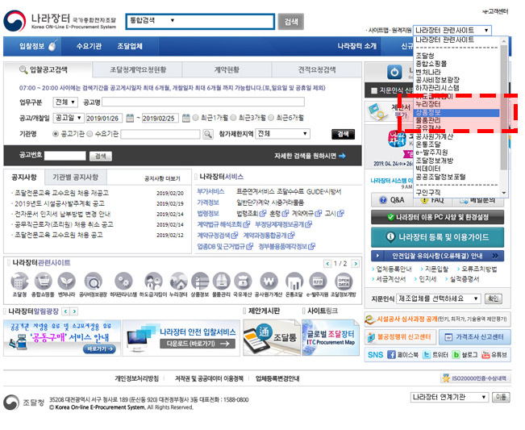
Task: Click the 확인 button next to 지문인식
Action: (x=494, y=298)
